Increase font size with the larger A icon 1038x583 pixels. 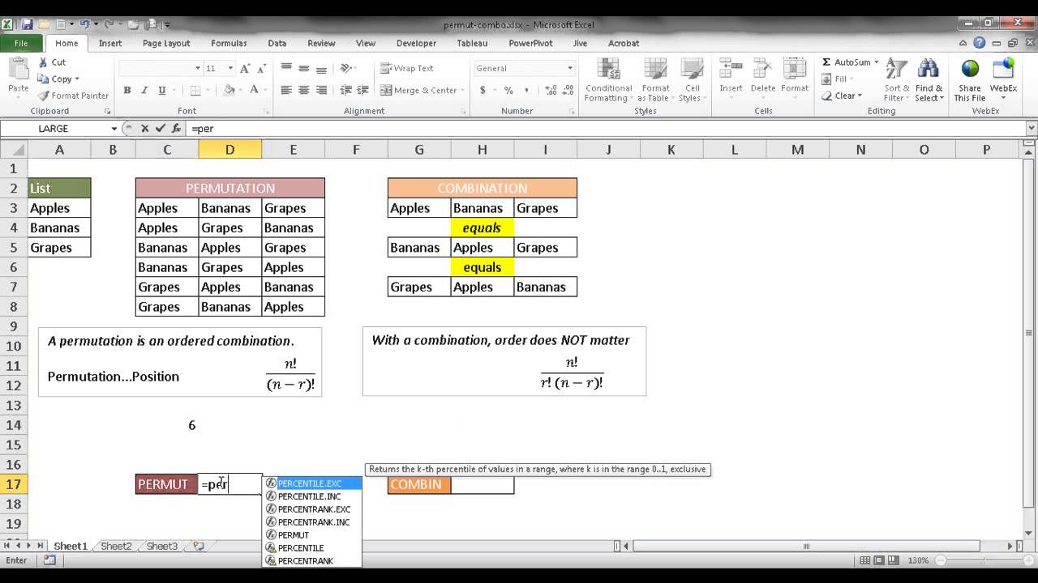(246, 69)
